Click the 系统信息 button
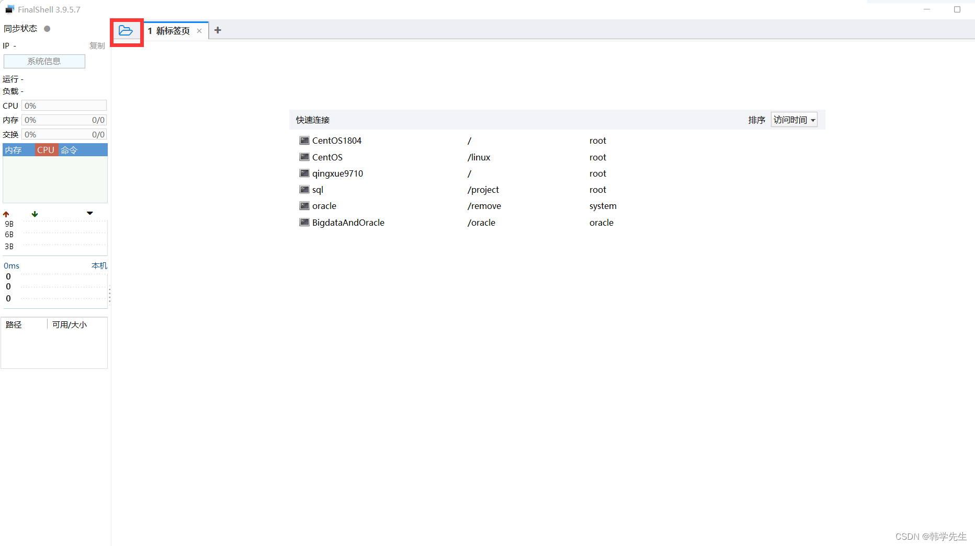The height and width of the screenshot is (546, 975). [44, 61]
